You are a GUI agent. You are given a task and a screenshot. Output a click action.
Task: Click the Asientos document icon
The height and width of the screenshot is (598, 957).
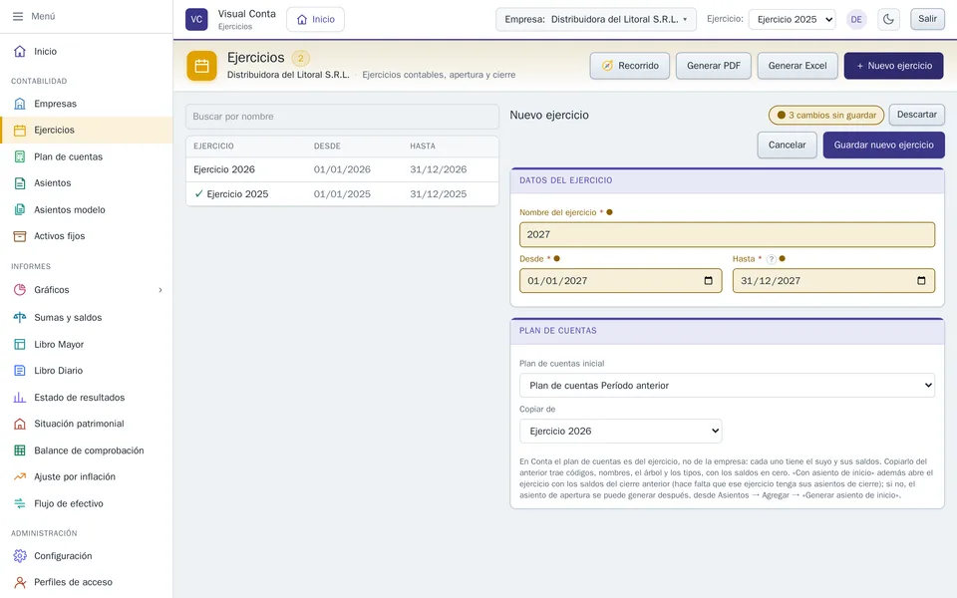20,183
